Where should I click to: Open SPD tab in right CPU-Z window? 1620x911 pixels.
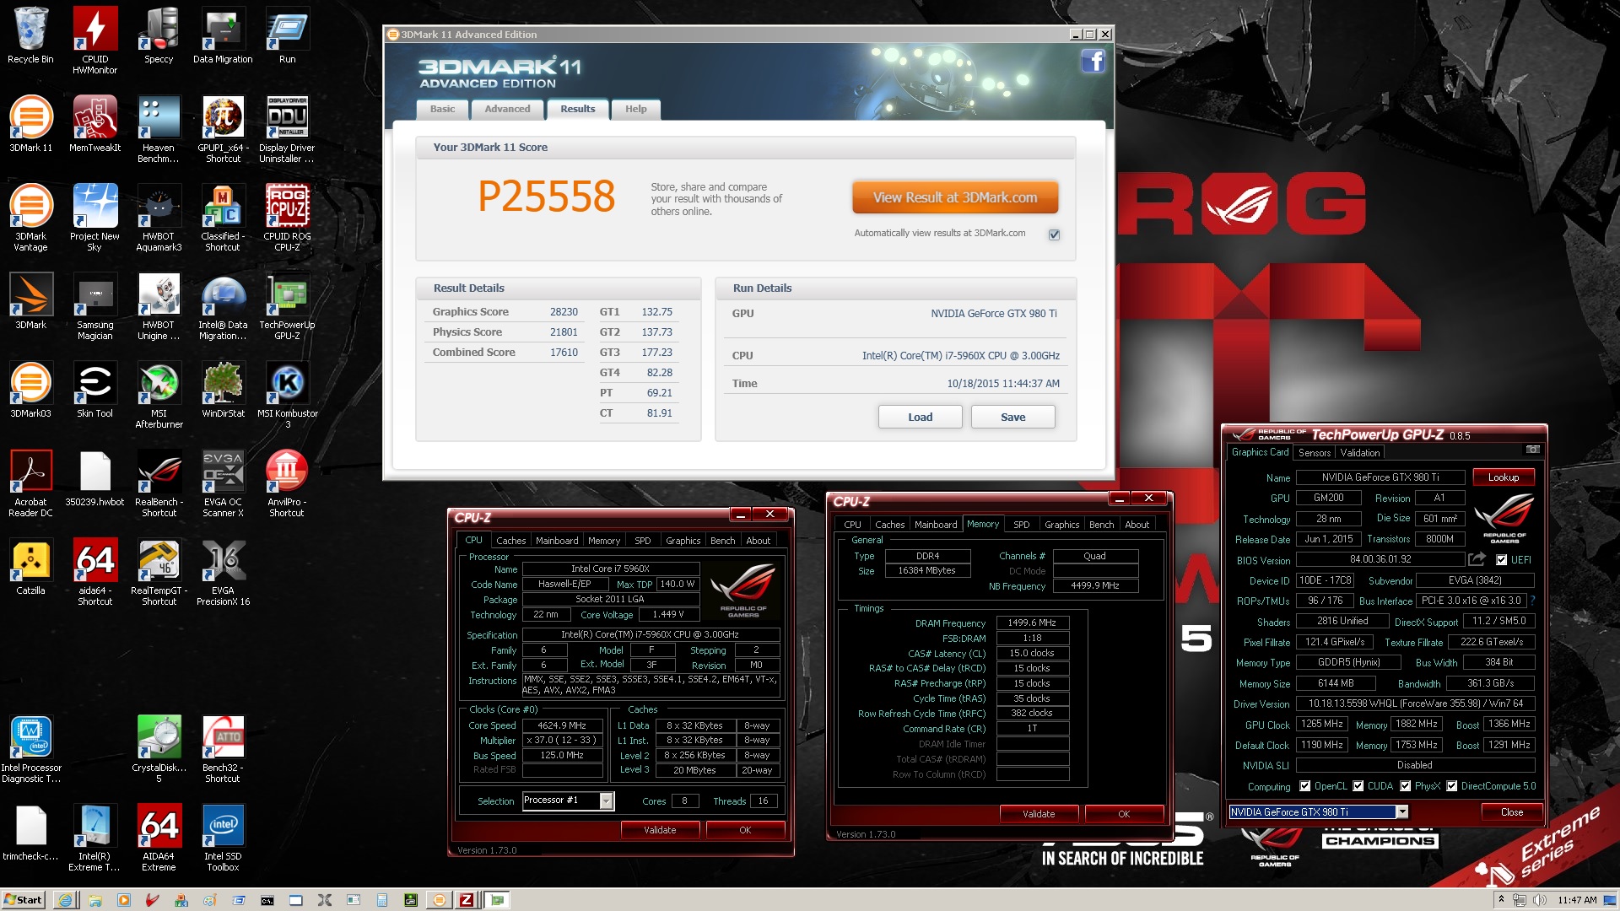pyautogui.click(x=1021, y=525)
